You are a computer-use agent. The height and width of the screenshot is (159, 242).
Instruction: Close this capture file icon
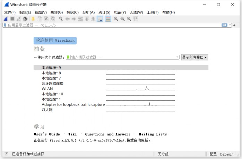click(46, 19)
